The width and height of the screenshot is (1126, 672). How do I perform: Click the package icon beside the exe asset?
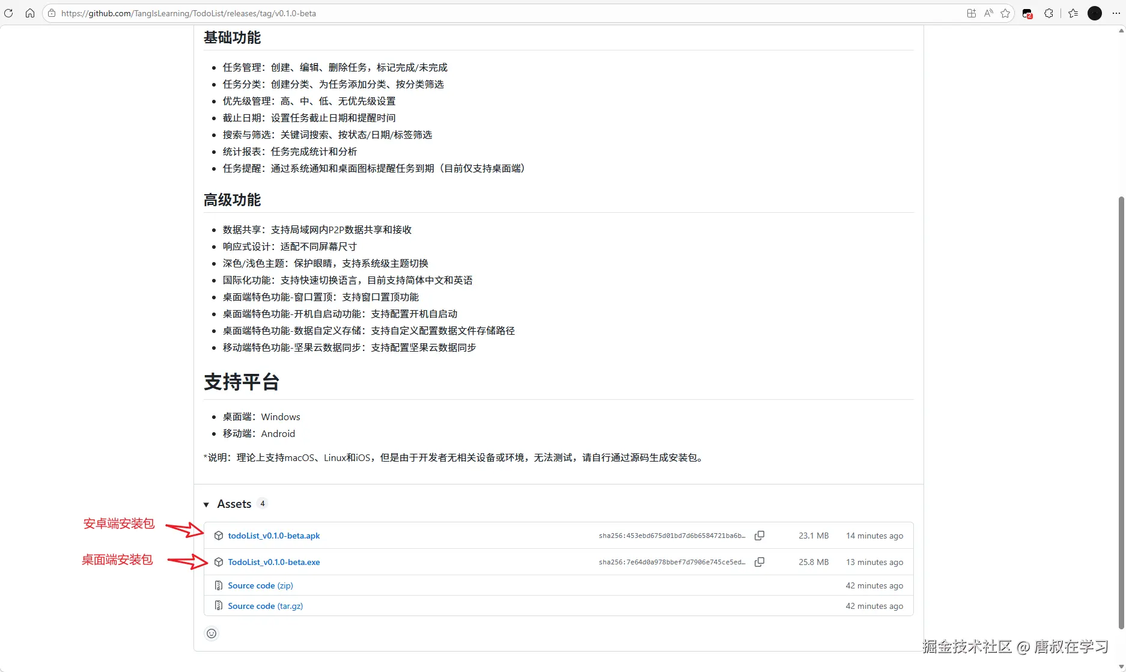[x=219, y=562]
